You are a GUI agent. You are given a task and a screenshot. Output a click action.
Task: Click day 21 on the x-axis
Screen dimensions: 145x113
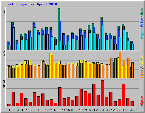pos(93,110)
